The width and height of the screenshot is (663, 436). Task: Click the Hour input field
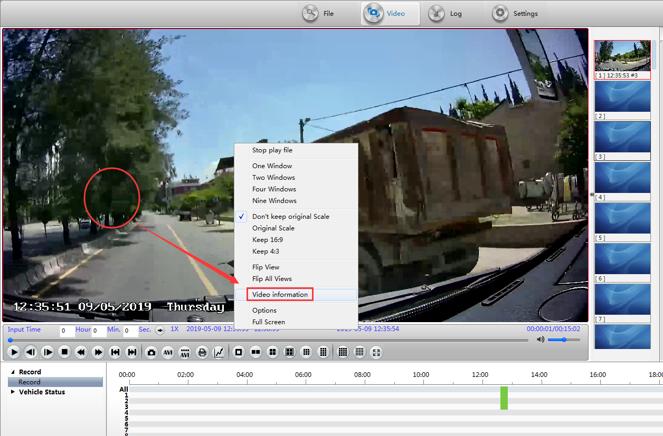point(67,331)
